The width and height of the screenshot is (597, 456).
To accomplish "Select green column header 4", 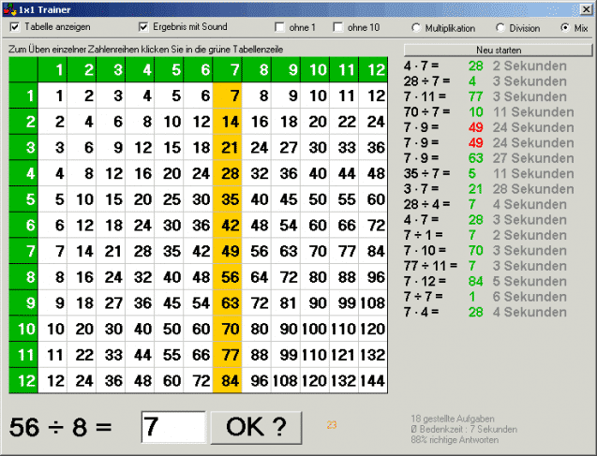I will pos(141,69).
